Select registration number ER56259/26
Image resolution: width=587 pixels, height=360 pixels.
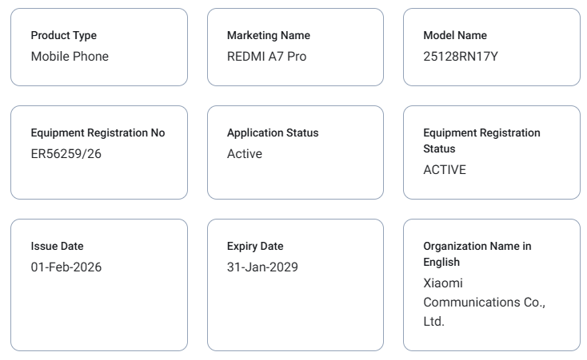click(66, 153)
